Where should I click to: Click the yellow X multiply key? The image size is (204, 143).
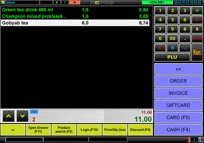pyautogui.click(x=197, y=29)
